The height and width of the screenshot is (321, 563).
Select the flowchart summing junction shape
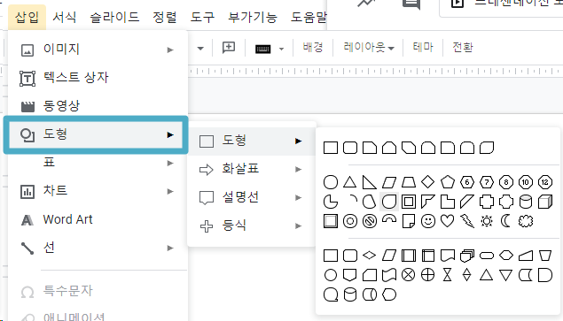pyautogui.click(x=408, y=275)
